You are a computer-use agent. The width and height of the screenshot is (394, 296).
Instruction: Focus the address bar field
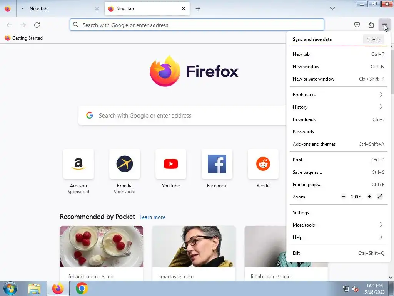coord(197,25)
